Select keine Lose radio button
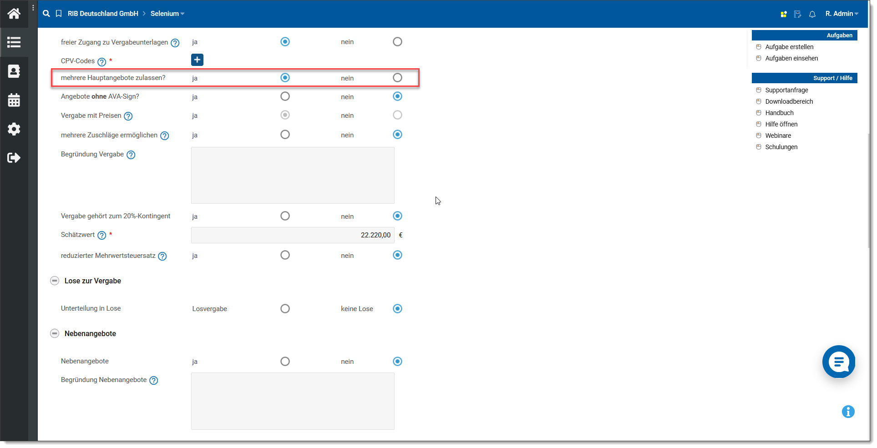The height and width of the screenshot is (448, 877). coord(397,309)
